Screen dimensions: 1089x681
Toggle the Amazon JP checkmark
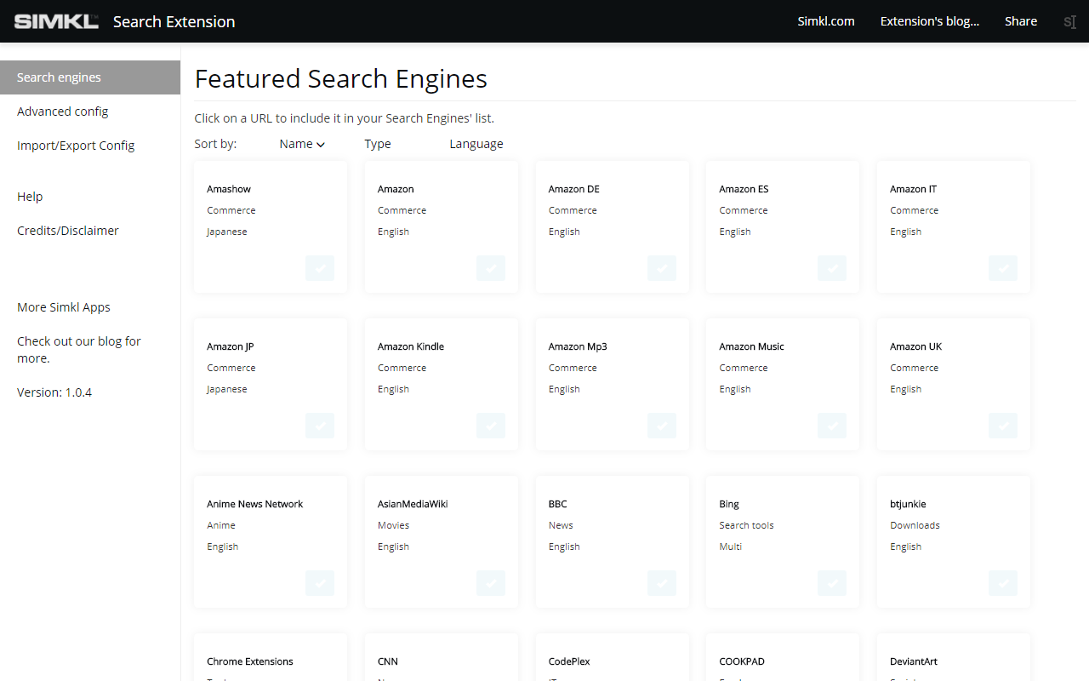(x=320, y=426)
